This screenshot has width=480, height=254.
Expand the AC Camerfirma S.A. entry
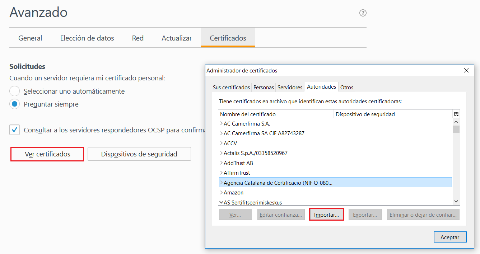pos(221,124)
